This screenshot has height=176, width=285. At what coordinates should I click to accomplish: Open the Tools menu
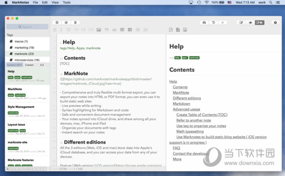[66, 2]
